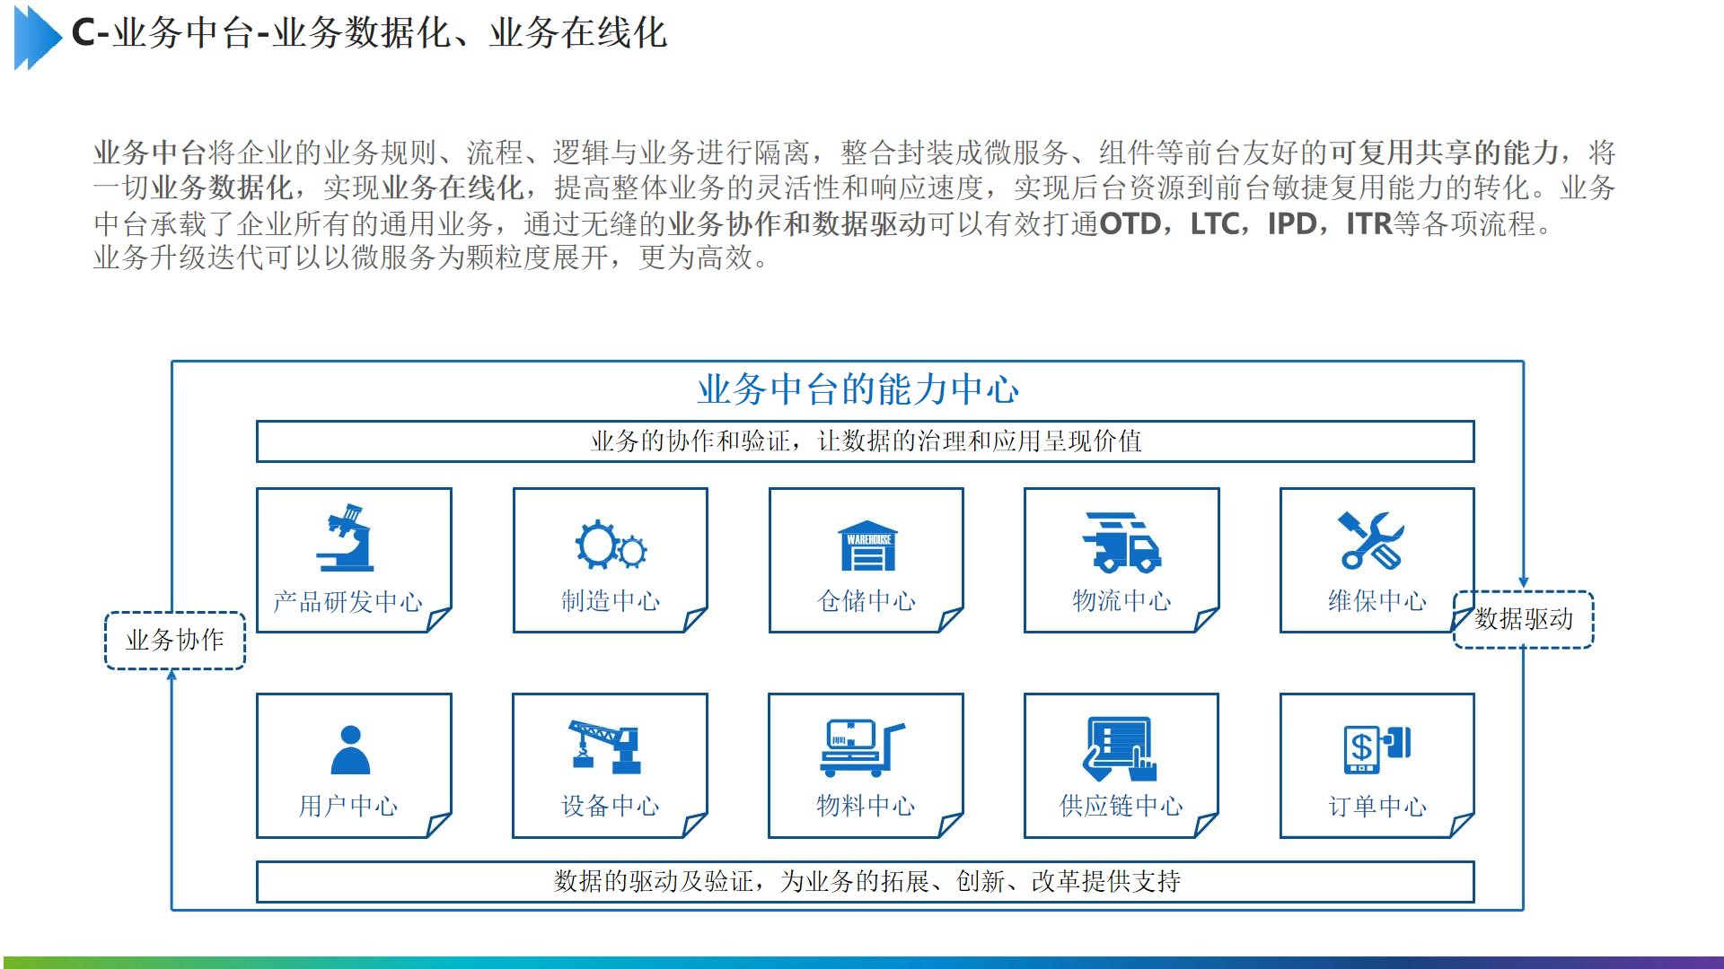Click the crane icon for 设备中心

606,746
